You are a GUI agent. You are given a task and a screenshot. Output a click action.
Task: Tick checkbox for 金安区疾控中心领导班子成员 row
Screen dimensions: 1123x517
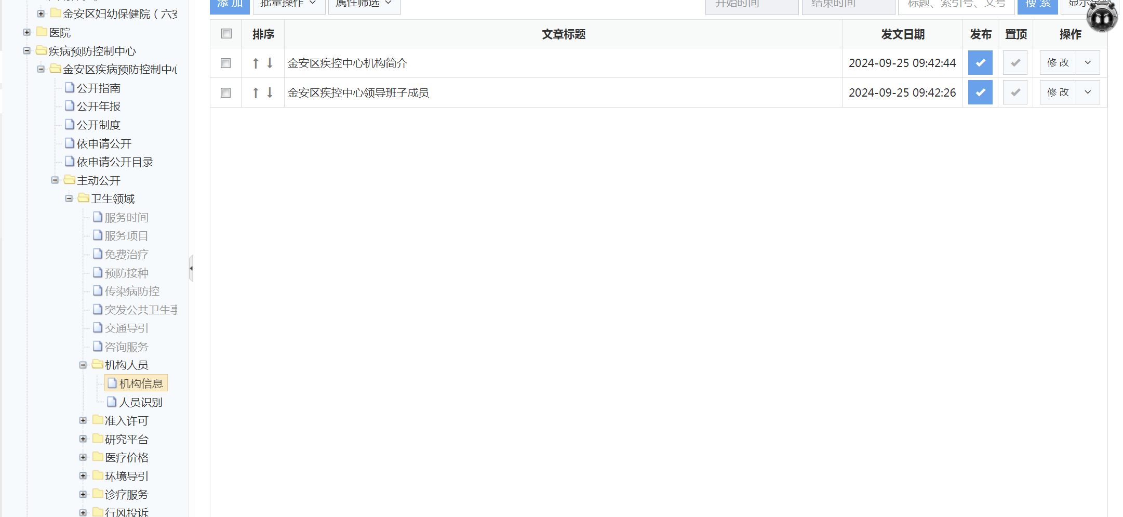tap(226, 93)
